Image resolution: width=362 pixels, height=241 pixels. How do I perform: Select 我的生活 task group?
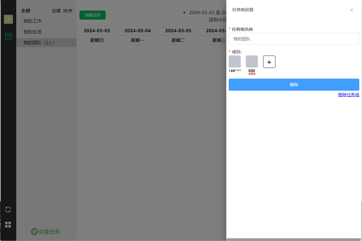point(32,32)
